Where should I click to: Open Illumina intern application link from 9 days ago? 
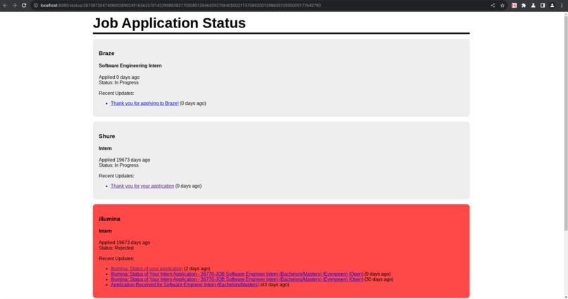(x=237, y=274)
